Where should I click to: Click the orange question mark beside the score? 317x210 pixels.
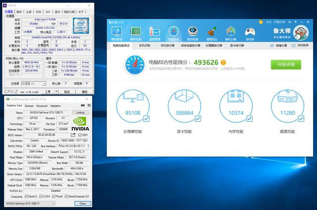click(x=223, y=62)
